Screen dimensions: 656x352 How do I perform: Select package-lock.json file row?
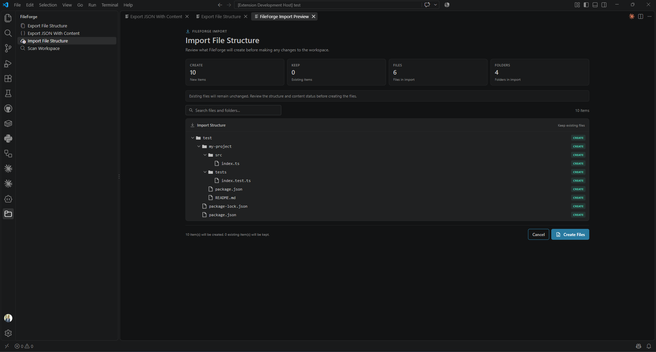click(x=387, y=206)
